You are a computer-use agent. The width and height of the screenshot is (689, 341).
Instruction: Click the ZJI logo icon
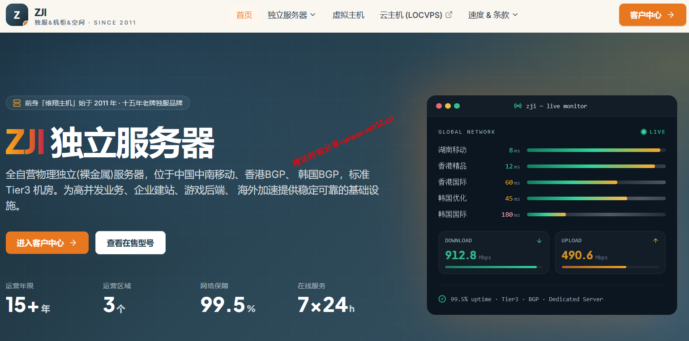coord(17,15)
